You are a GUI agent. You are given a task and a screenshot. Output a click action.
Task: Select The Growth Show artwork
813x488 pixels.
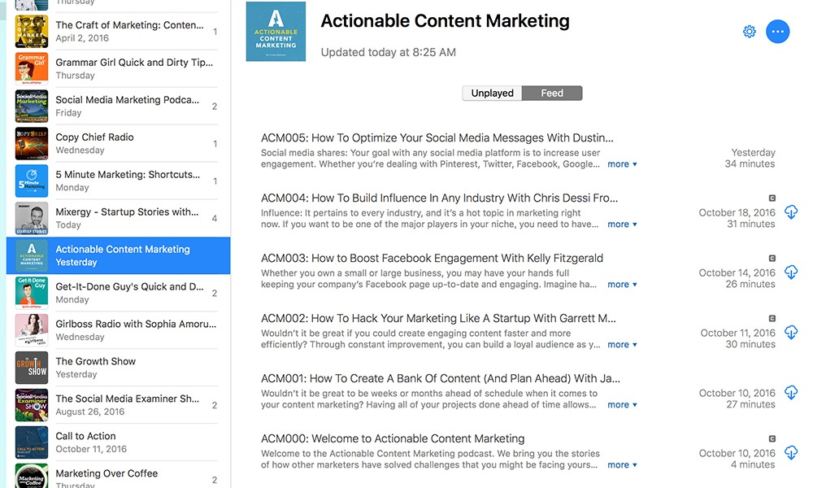point(32,367)
